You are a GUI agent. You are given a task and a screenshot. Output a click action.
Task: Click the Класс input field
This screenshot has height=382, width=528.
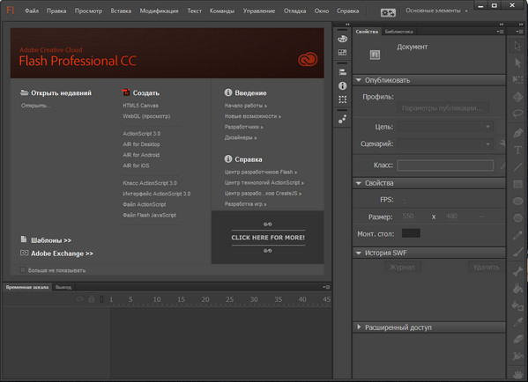445,165
